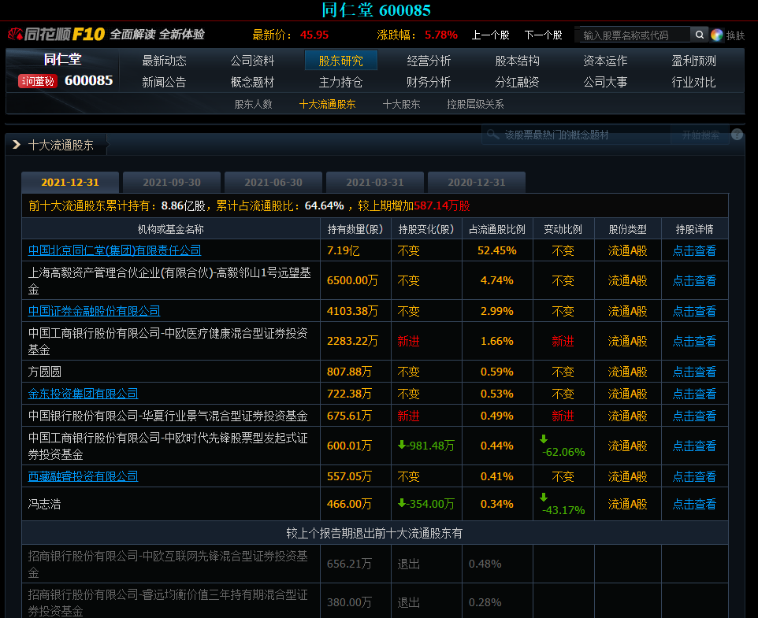
Task: Click 点击查看 for 金东投资集团 row
Action: point(694,394)
